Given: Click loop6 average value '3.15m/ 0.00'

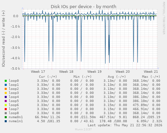Looking at the screenshot, I should (x=115, y=105).
